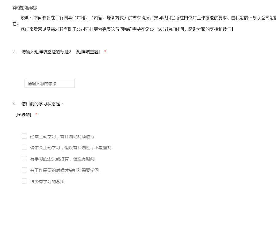Enable the checkbox for 有学习的念头或打算，但没有时间
276x245 pixels.
(25, 159)
